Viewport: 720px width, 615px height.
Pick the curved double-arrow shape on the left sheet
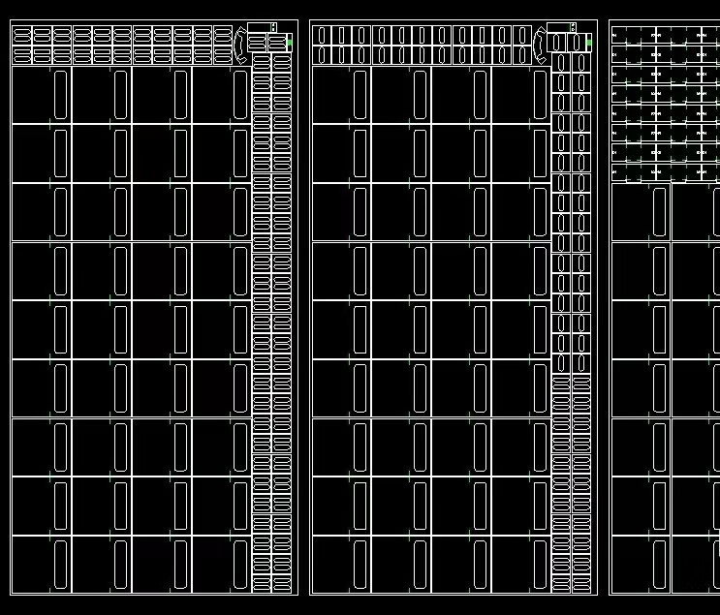pyautogui.click(x=240, y=45)
